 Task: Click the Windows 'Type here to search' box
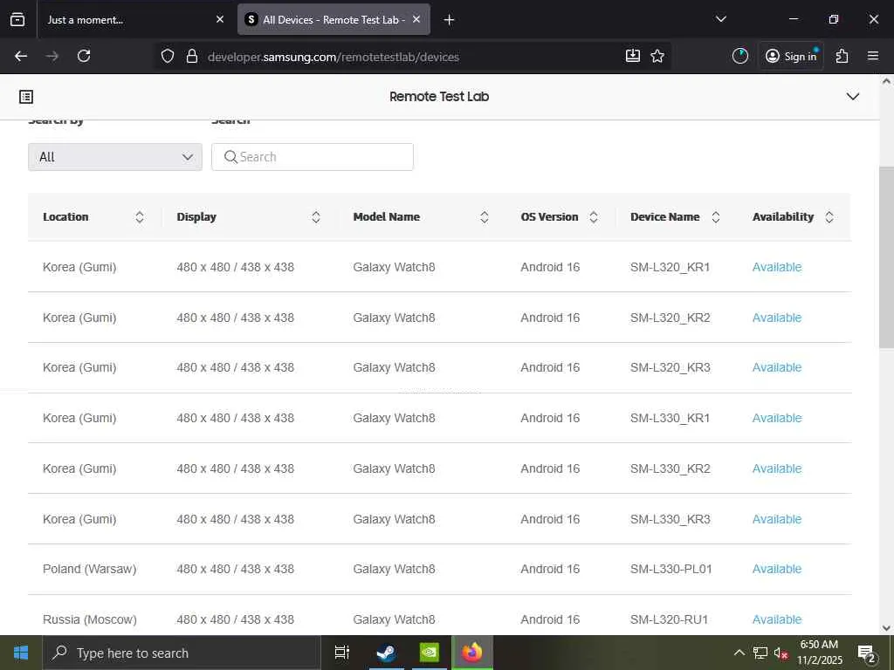182,653
